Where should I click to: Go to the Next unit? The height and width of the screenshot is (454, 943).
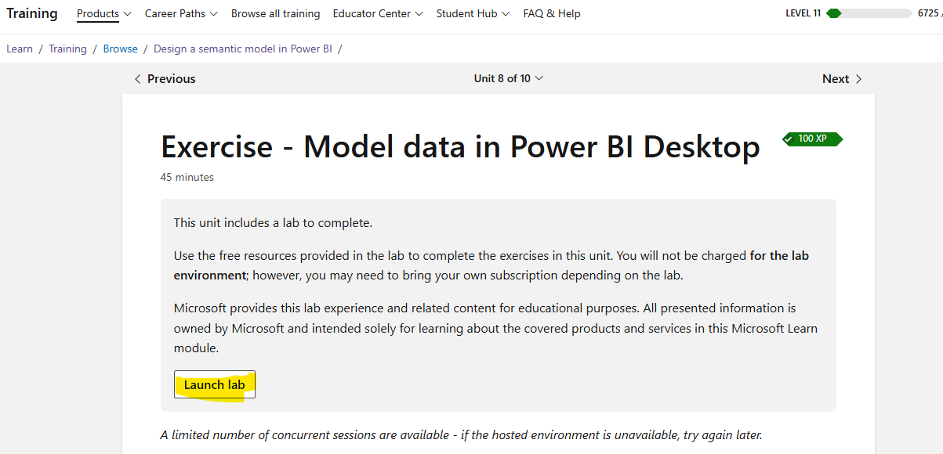(843, 78)
